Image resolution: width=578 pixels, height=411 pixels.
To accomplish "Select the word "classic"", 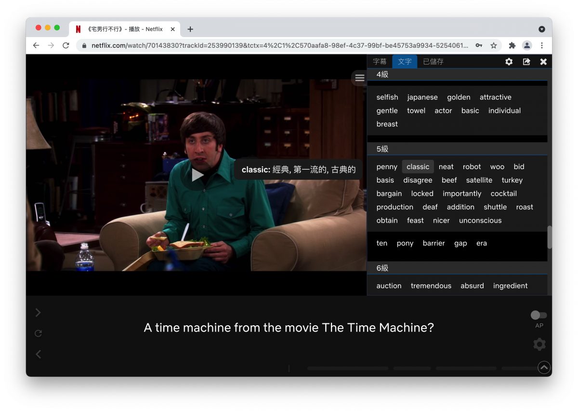I will tap(418, 167).
